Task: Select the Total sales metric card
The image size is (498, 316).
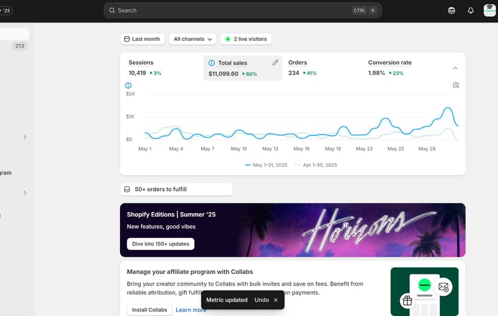Action: point(243,68)
